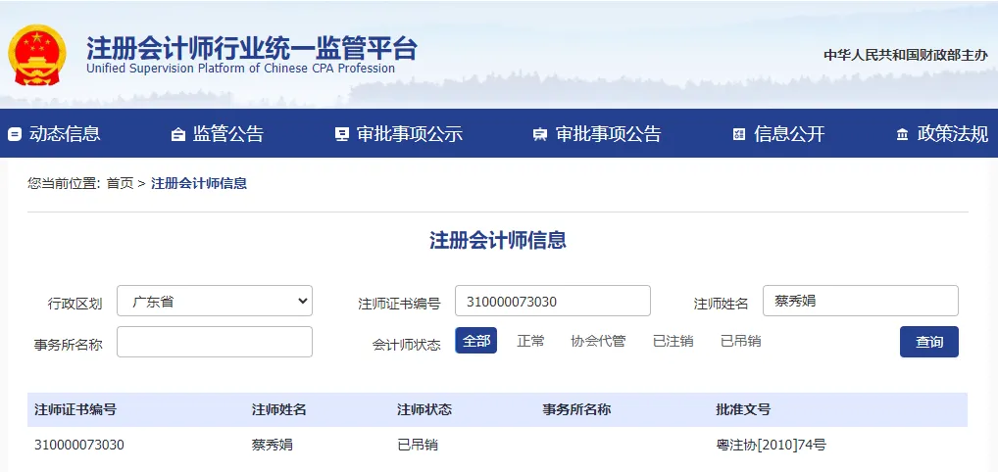Open the 信息公开 menu
The height and width of the screenshot is (472, 998).
[789, 134]
